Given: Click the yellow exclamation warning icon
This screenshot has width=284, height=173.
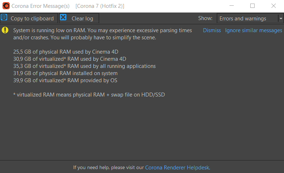Looking at the screenshot, I should [5, 30].
